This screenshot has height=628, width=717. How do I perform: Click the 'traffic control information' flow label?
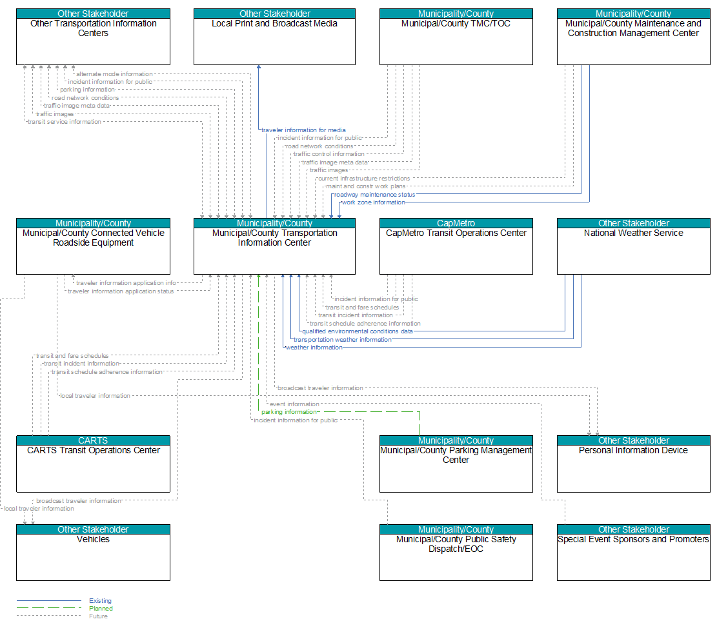pos(328,154)
